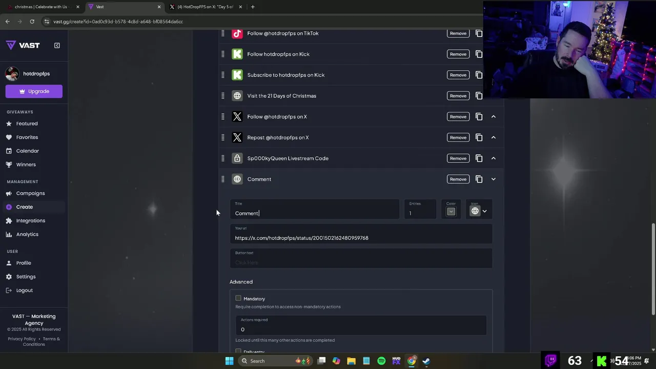Screen dimensions: 656x369
Task: Click the Button text field
Action: point(361,258)
